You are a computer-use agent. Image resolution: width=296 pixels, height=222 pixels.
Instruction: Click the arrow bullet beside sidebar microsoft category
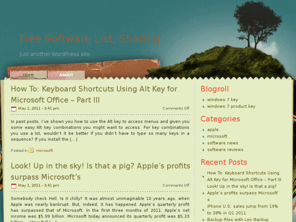point(203,136)
